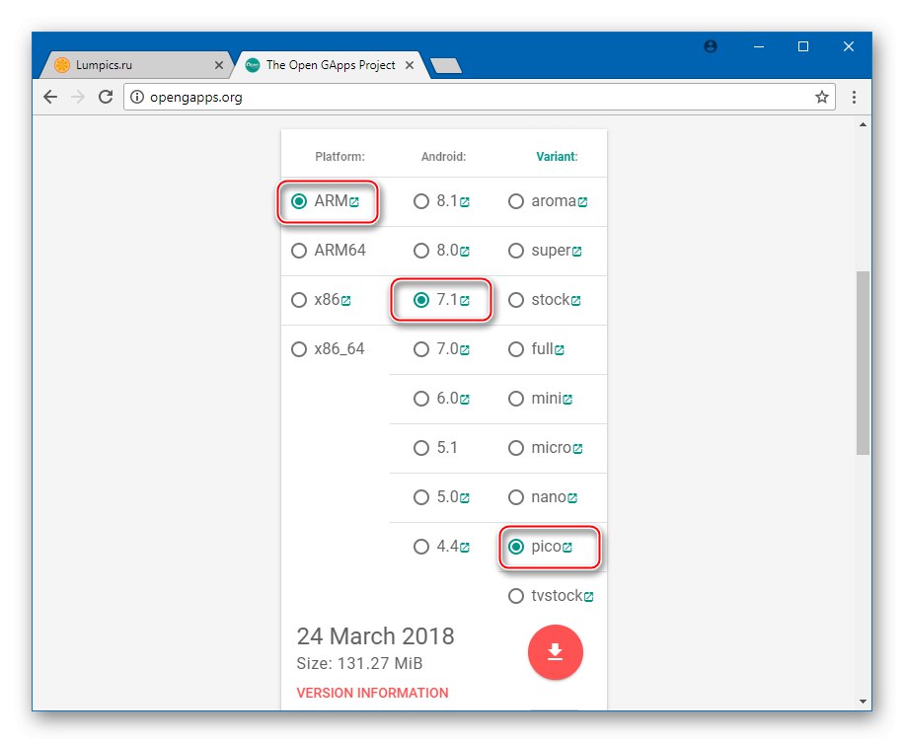904x743 pixels.
Task: Open info link icon beside super
Action: coord(577,252)
